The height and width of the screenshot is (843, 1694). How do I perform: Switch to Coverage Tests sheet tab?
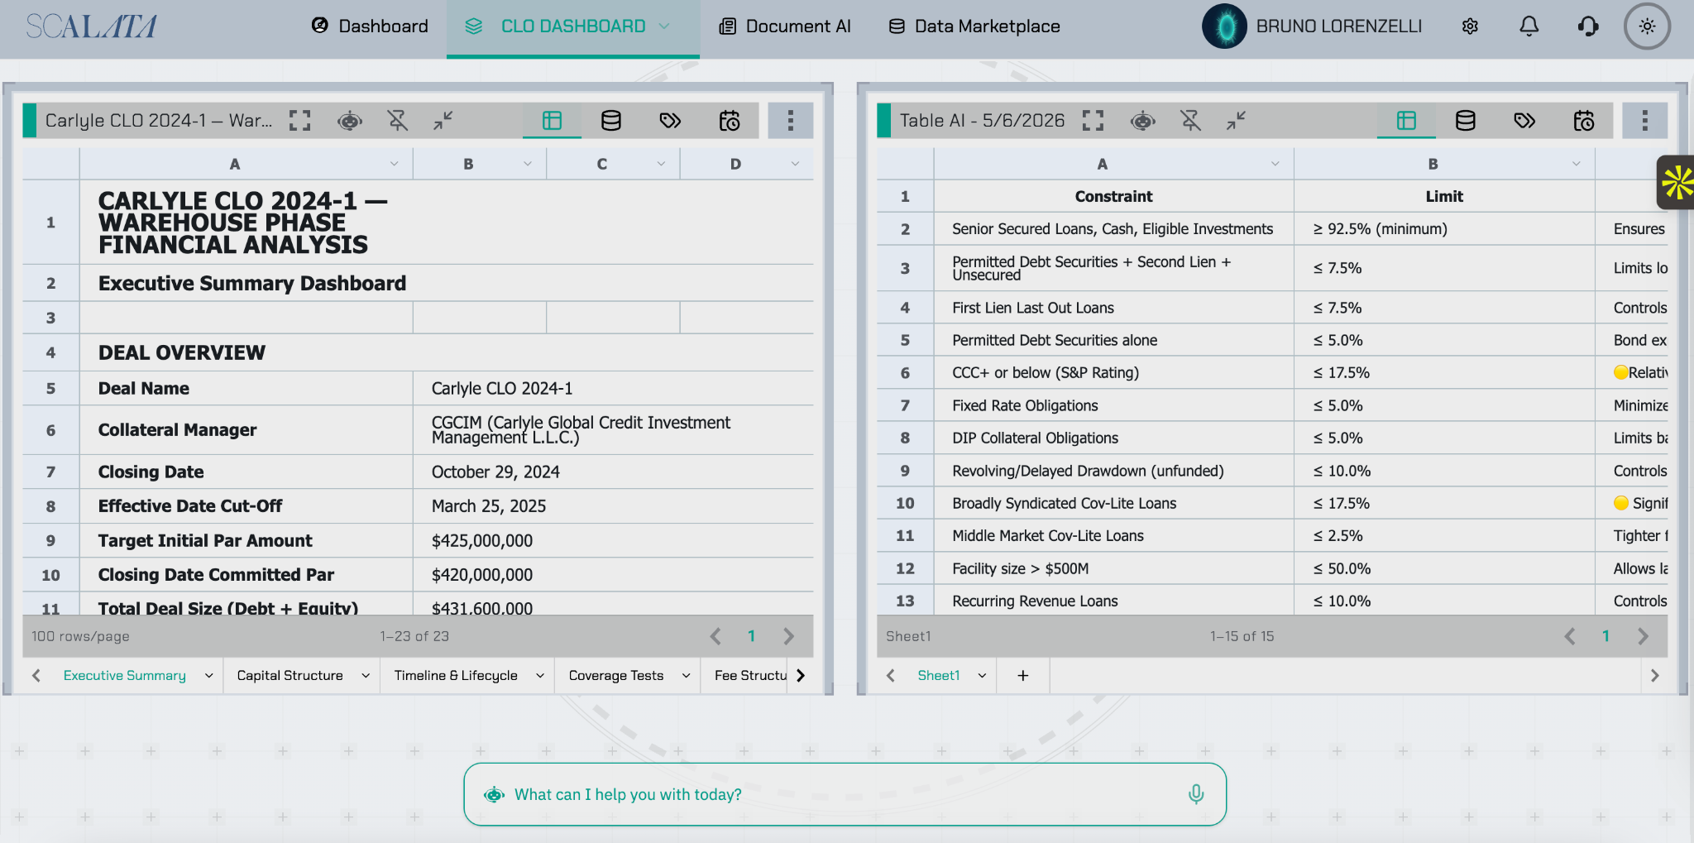(616, 676)
